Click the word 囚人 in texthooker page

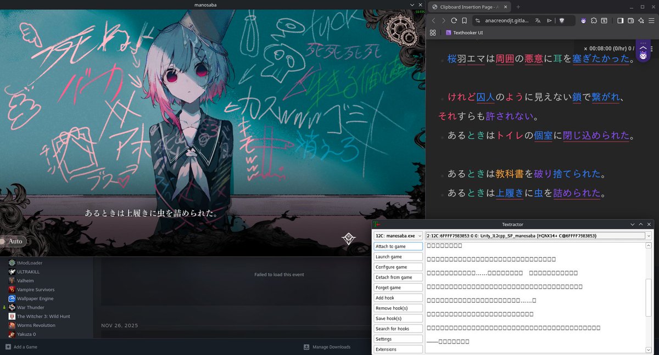[486, 97]
